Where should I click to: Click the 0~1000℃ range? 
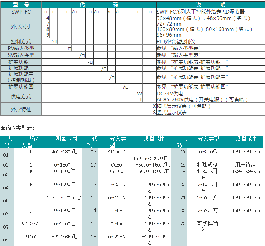65,185
